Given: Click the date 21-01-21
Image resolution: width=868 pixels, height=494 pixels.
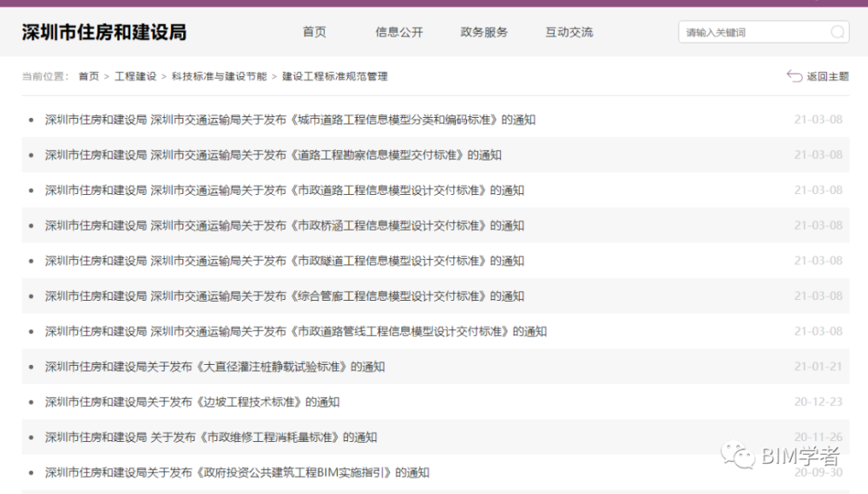Looking at the screenshot, I should click(819, 367).
